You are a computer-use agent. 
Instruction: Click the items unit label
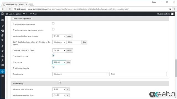click(x=69, y=50)
